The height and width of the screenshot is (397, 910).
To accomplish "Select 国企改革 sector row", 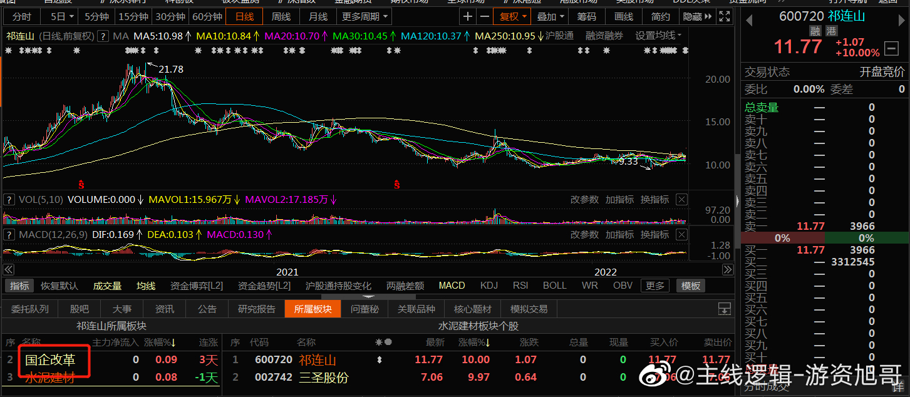I will [x=111, y=360].
